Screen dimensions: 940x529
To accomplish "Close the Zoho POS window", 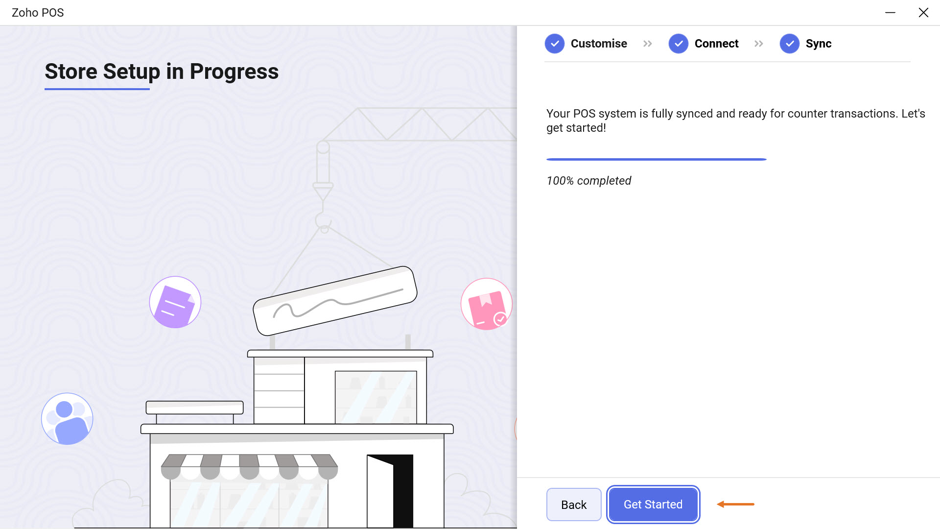I will (x=923, y=13).
